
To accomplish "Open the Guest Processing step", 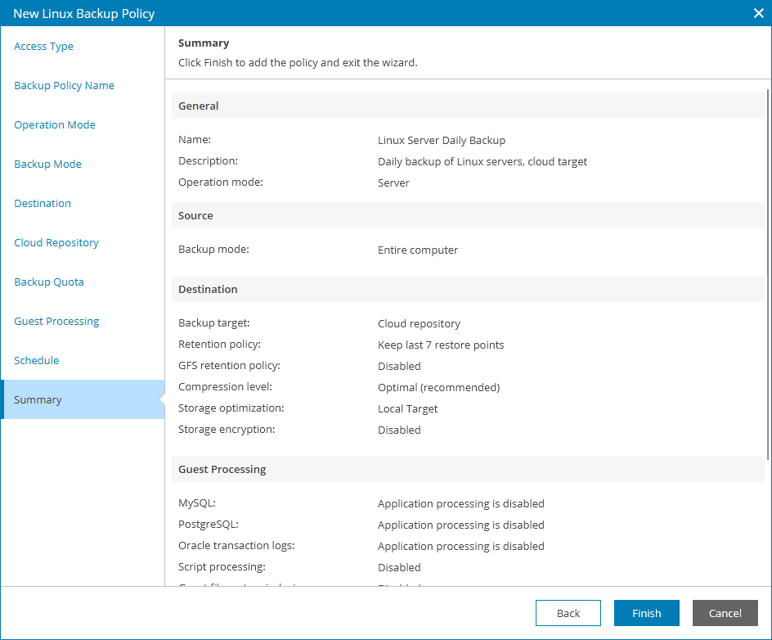I will tap(56, 322).
